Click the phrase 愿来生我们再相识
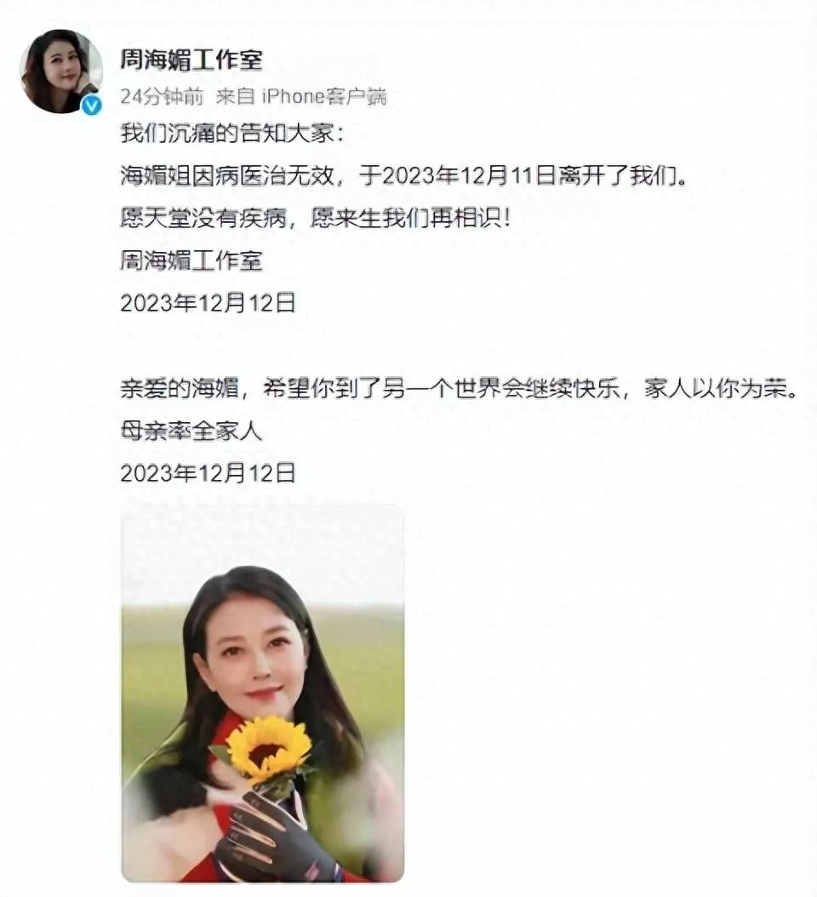817x897 pixels. click(x=409, y=218)
